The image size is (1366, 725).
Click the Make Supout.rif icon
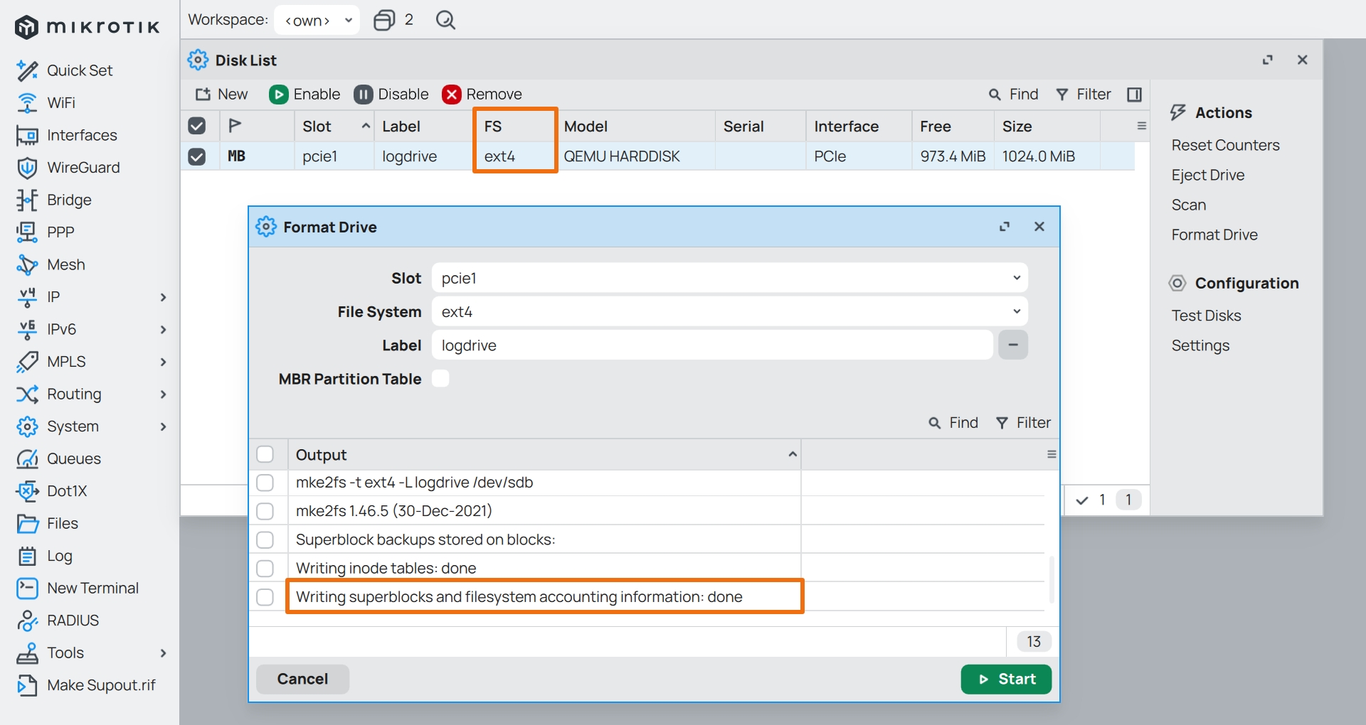click(x=27, y=685)
